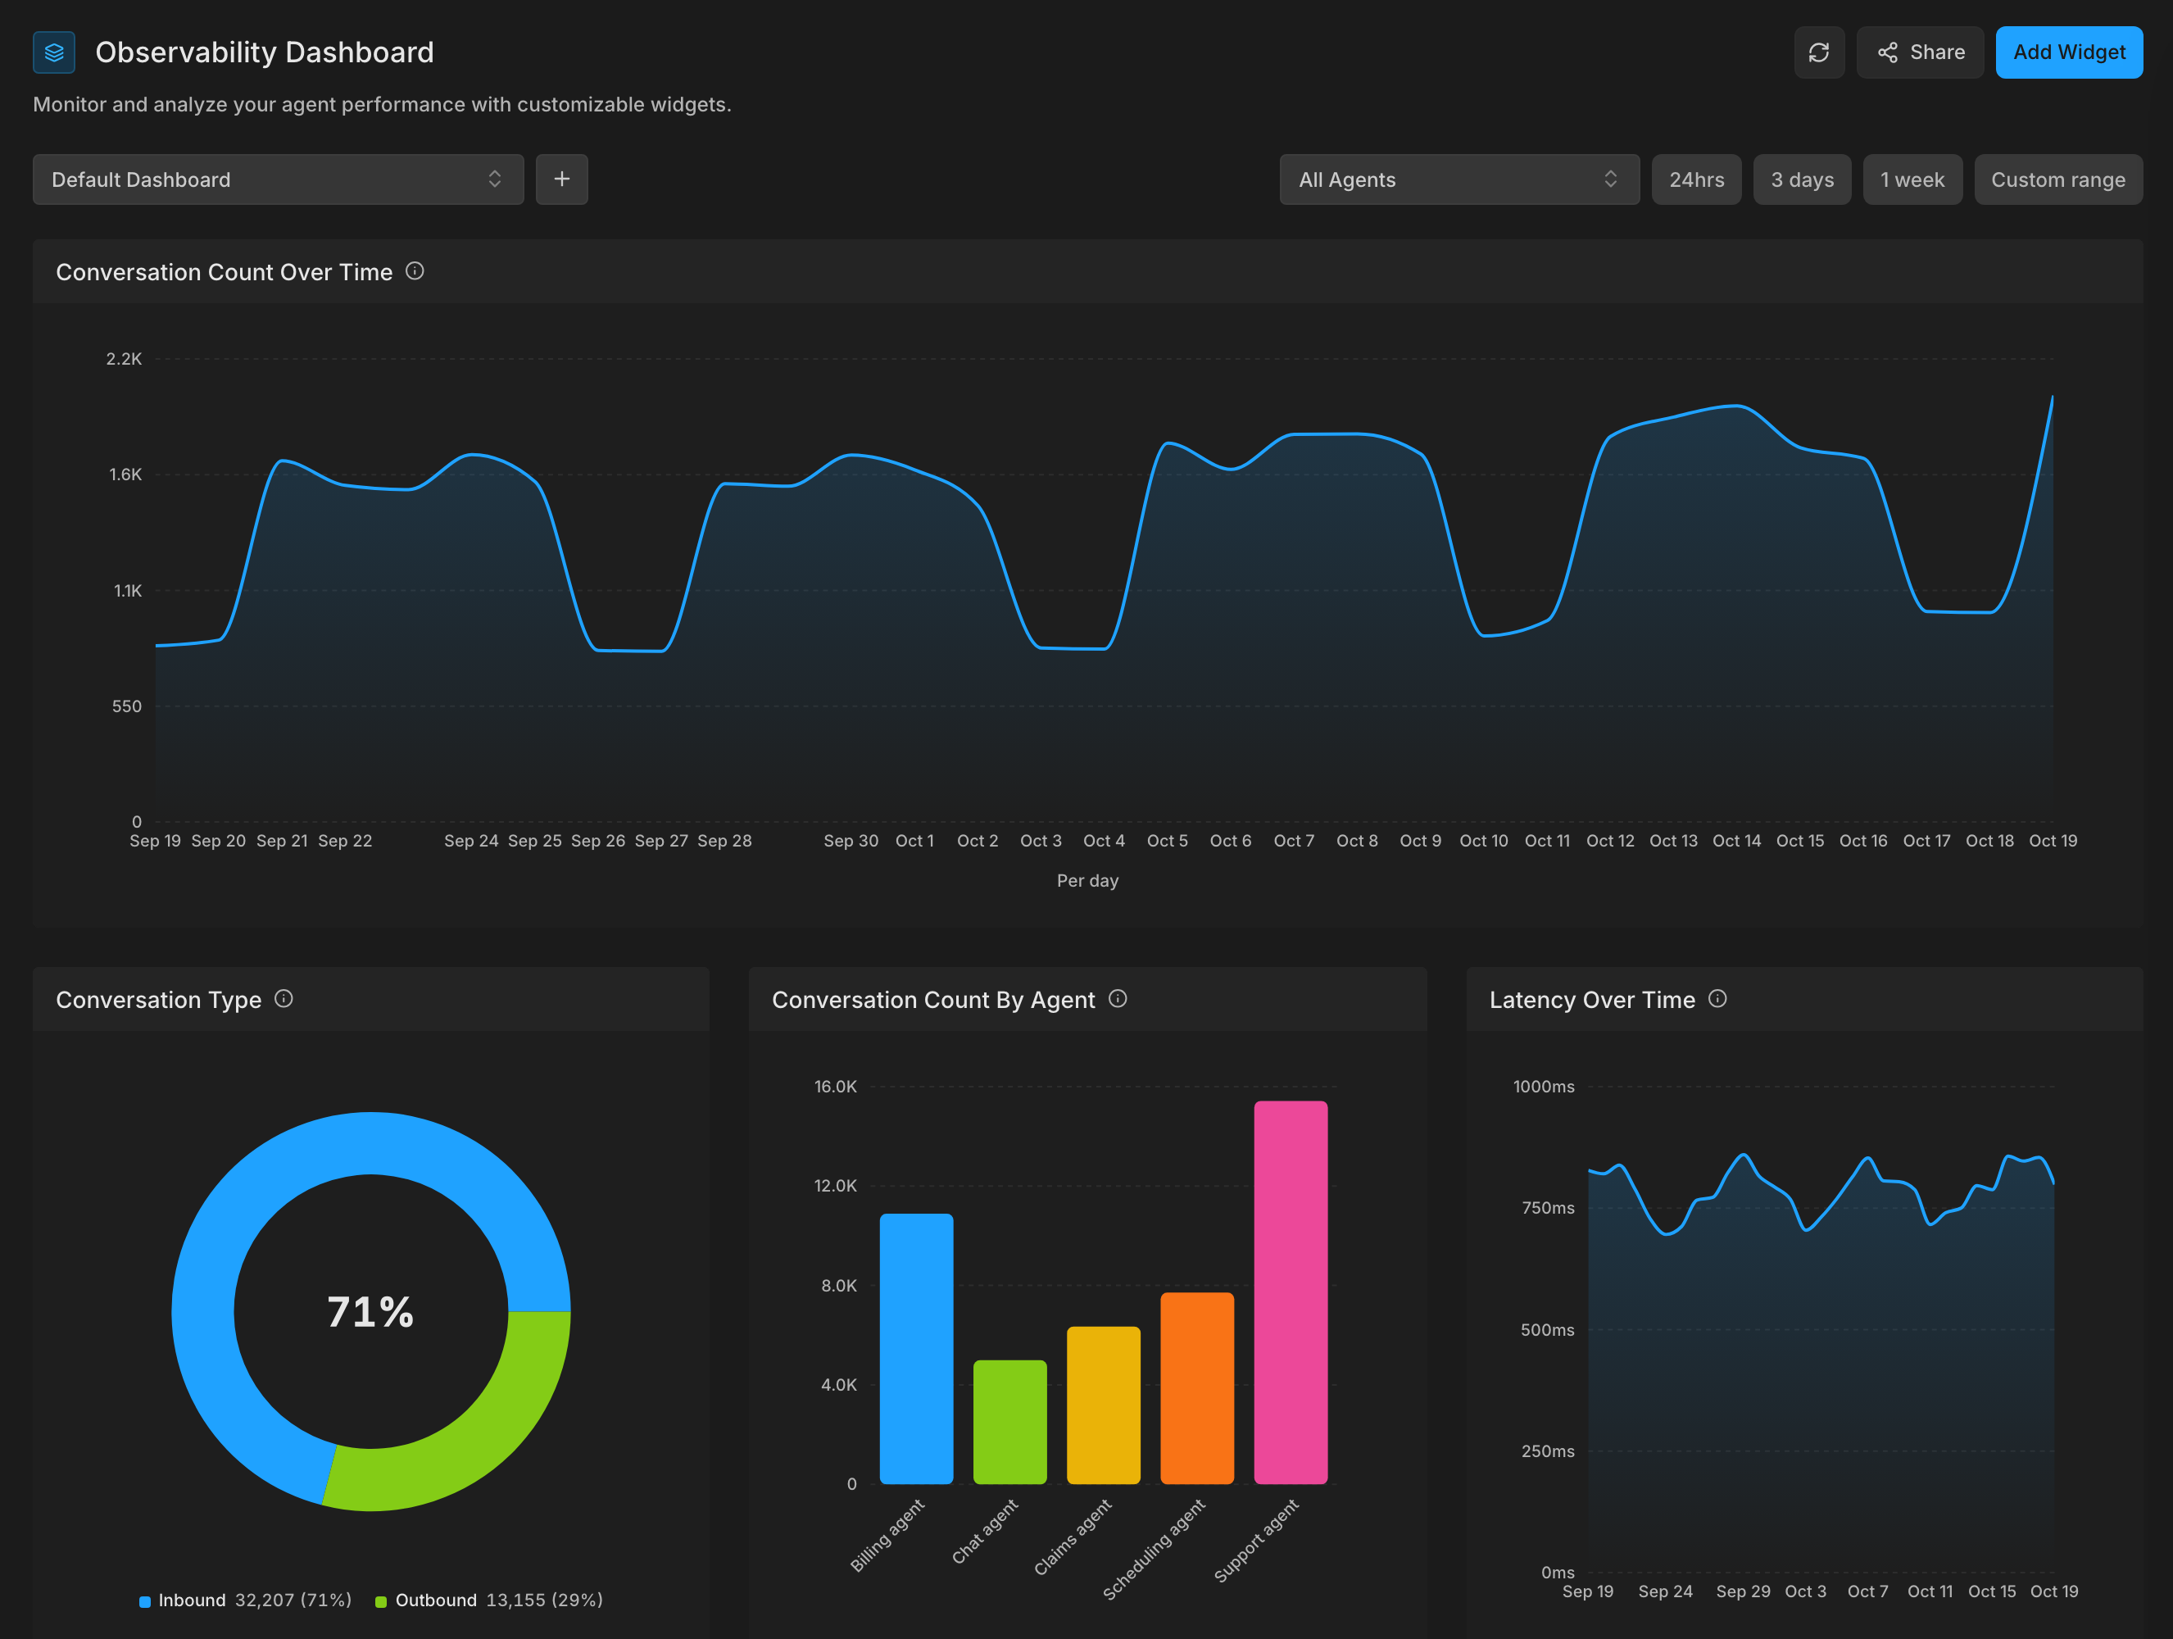Click the blue Billing agent bar
Viewport: 2173px width, 1639px height.
915,1348
